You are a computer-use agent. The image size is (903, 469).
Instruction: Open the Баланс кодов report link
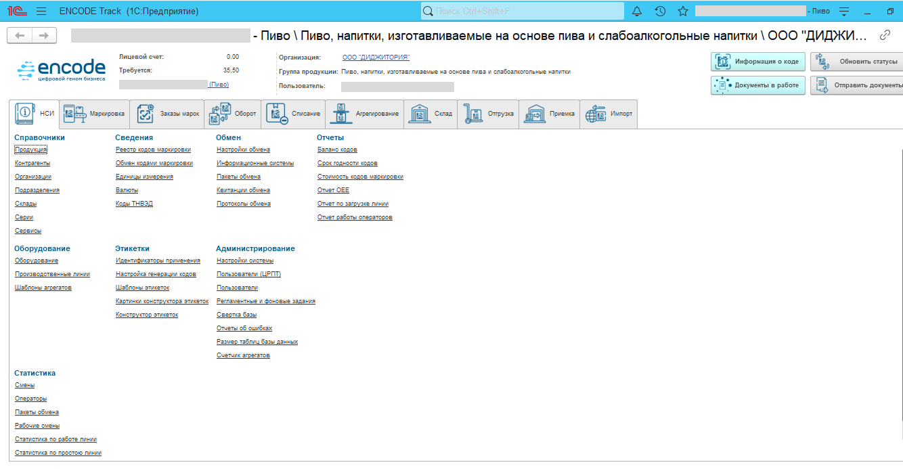point(337,150)
